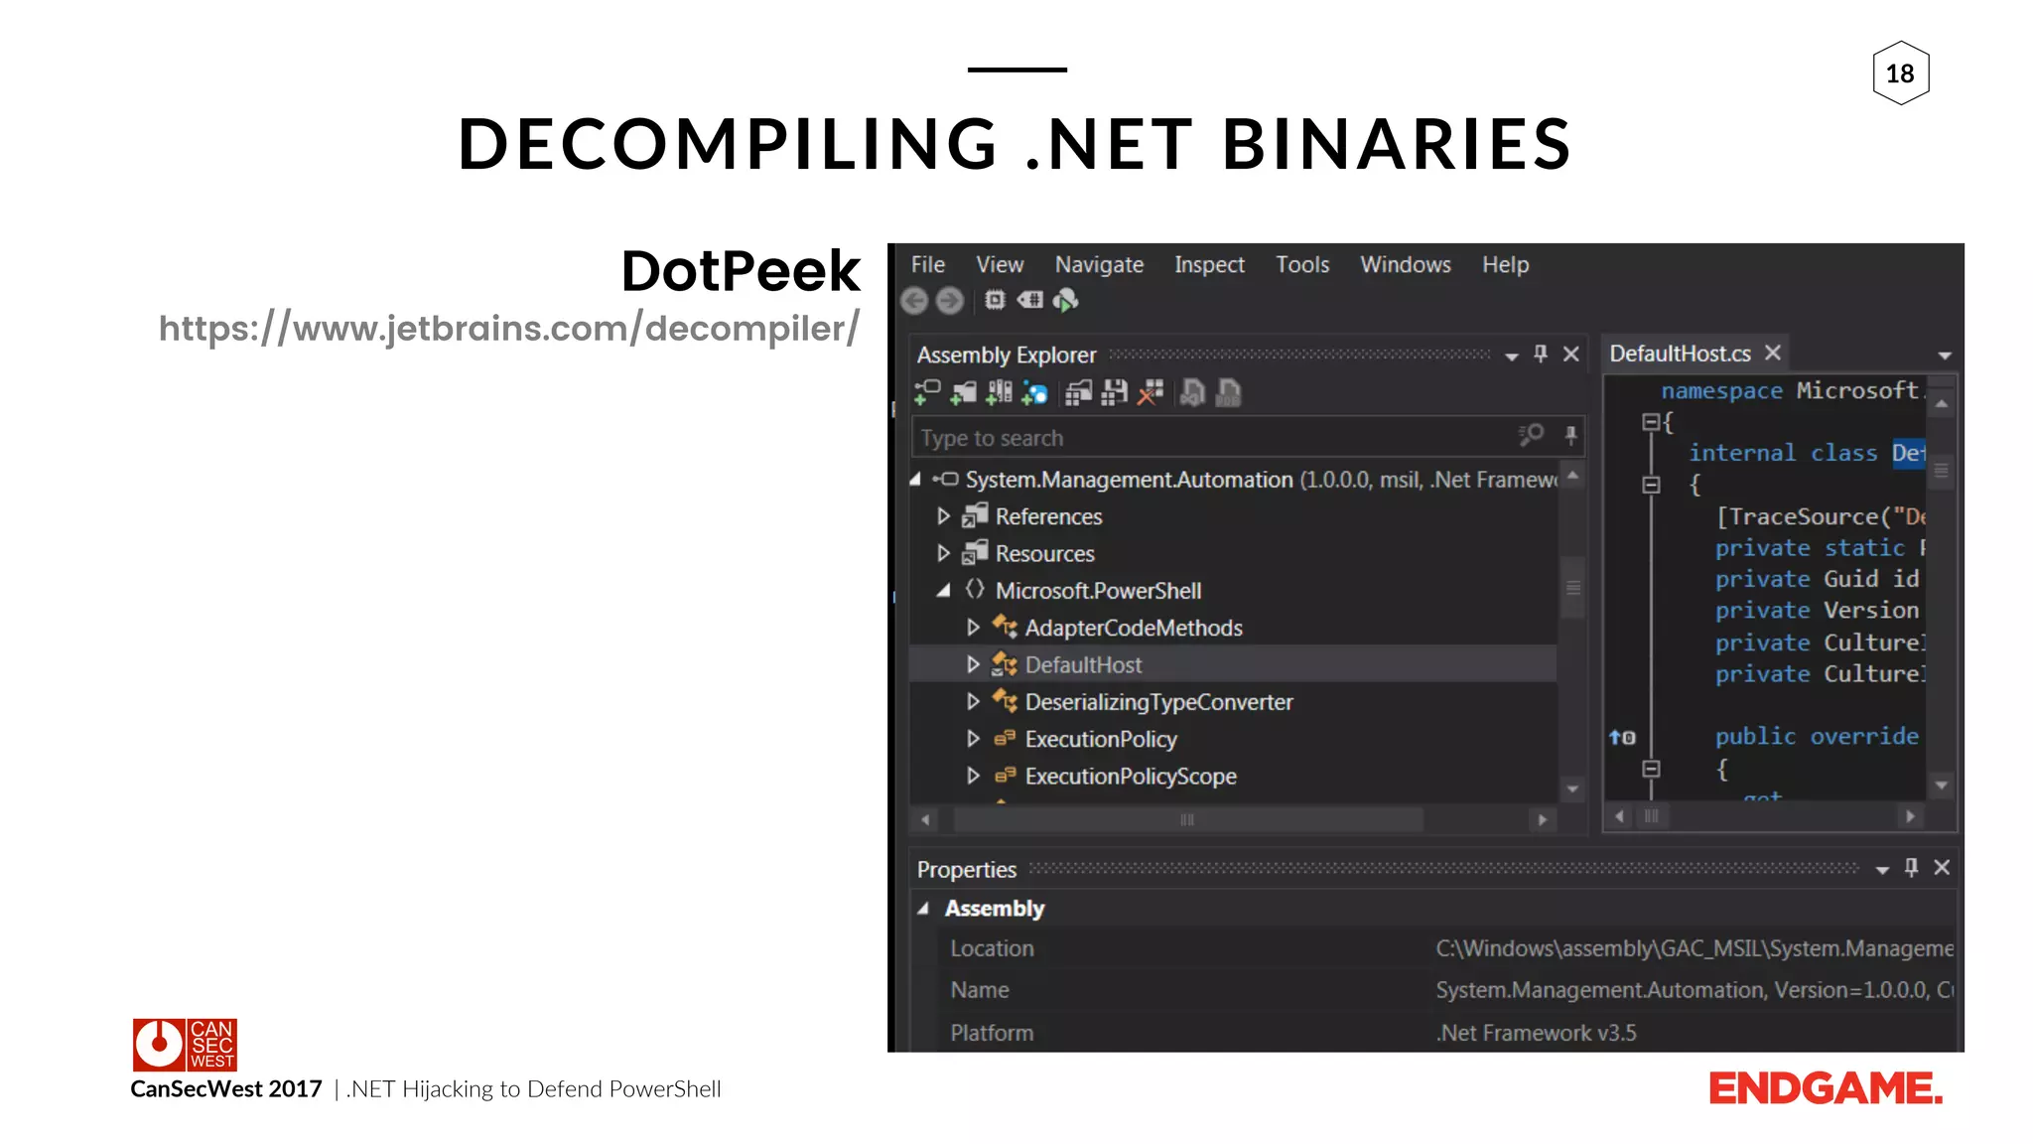This screenshot has height=1144, width=2033.
Task: Click the export to project icon
Action: coord(1193,393)
